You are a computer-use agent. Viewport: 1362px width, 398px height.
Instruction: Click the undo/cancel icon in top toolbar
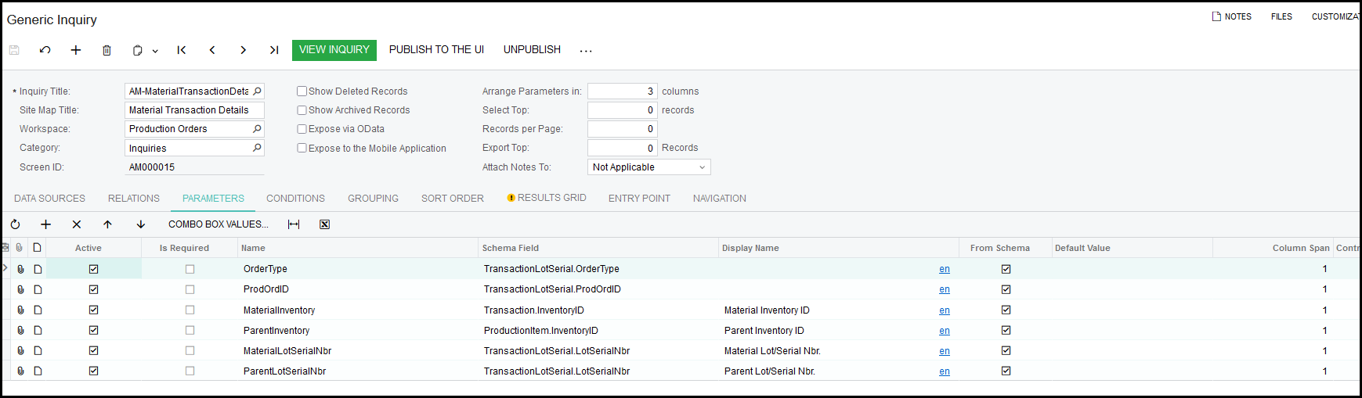[45, 50]
